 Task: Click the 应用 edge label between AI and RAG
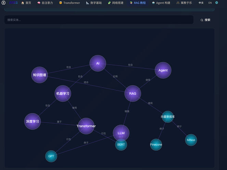coord(115,77)
